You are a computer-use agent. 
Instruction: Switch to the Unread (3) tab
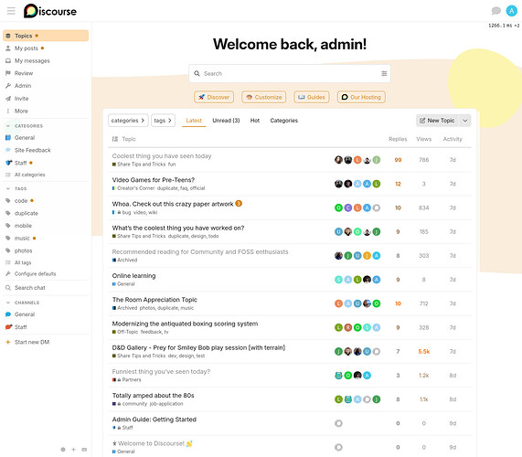226,121
